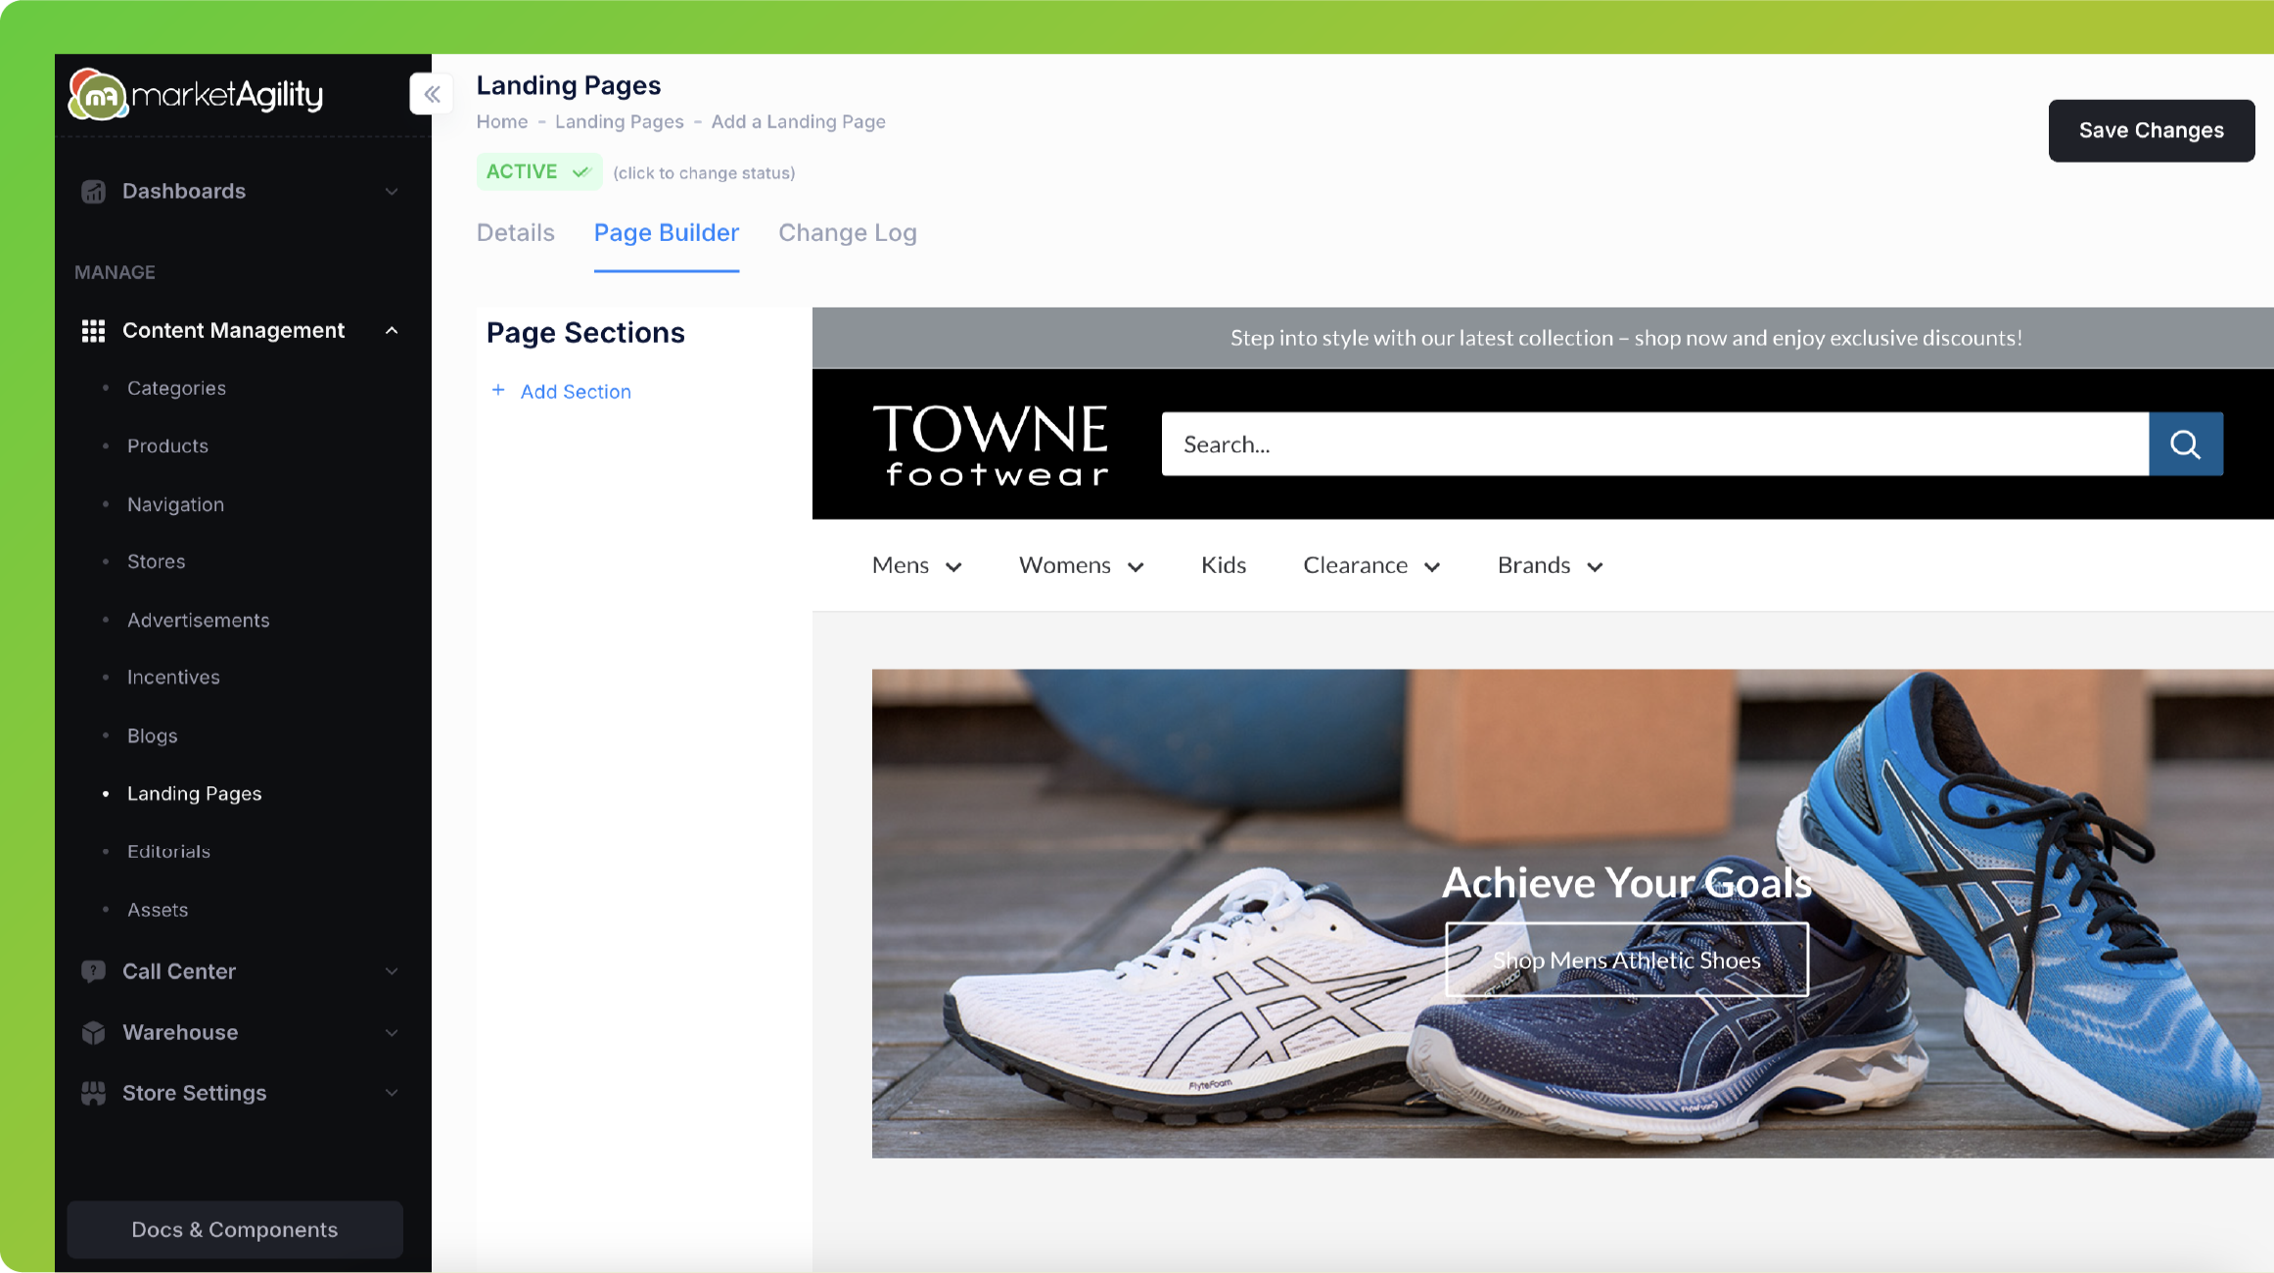This screenshot has height=1273, width=2274.
Task: Click the Call Center chat icon
Action: (x=93, y=971)
